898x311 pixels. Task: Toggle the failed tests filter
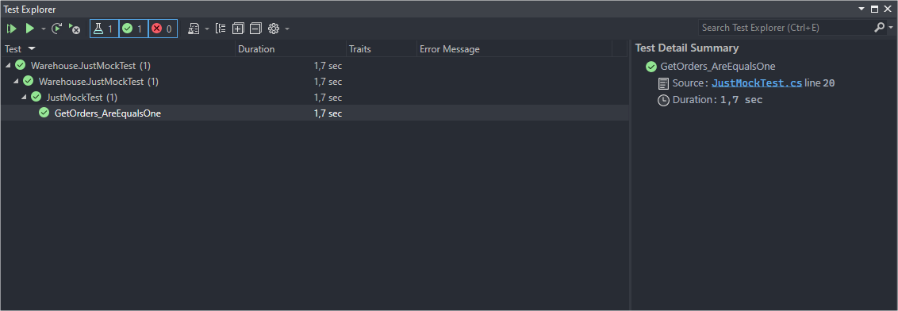[163, 28]
